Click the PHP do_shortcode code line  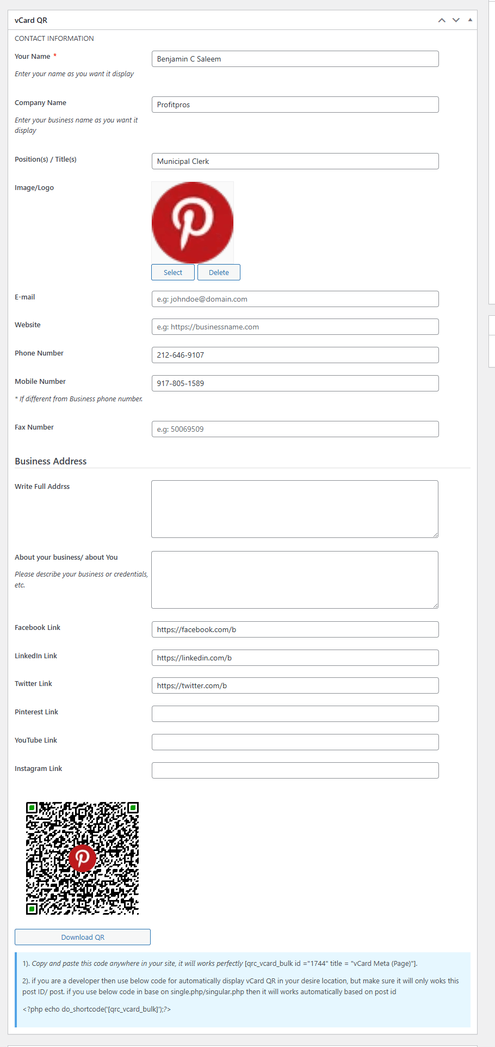coord(97,1009)
